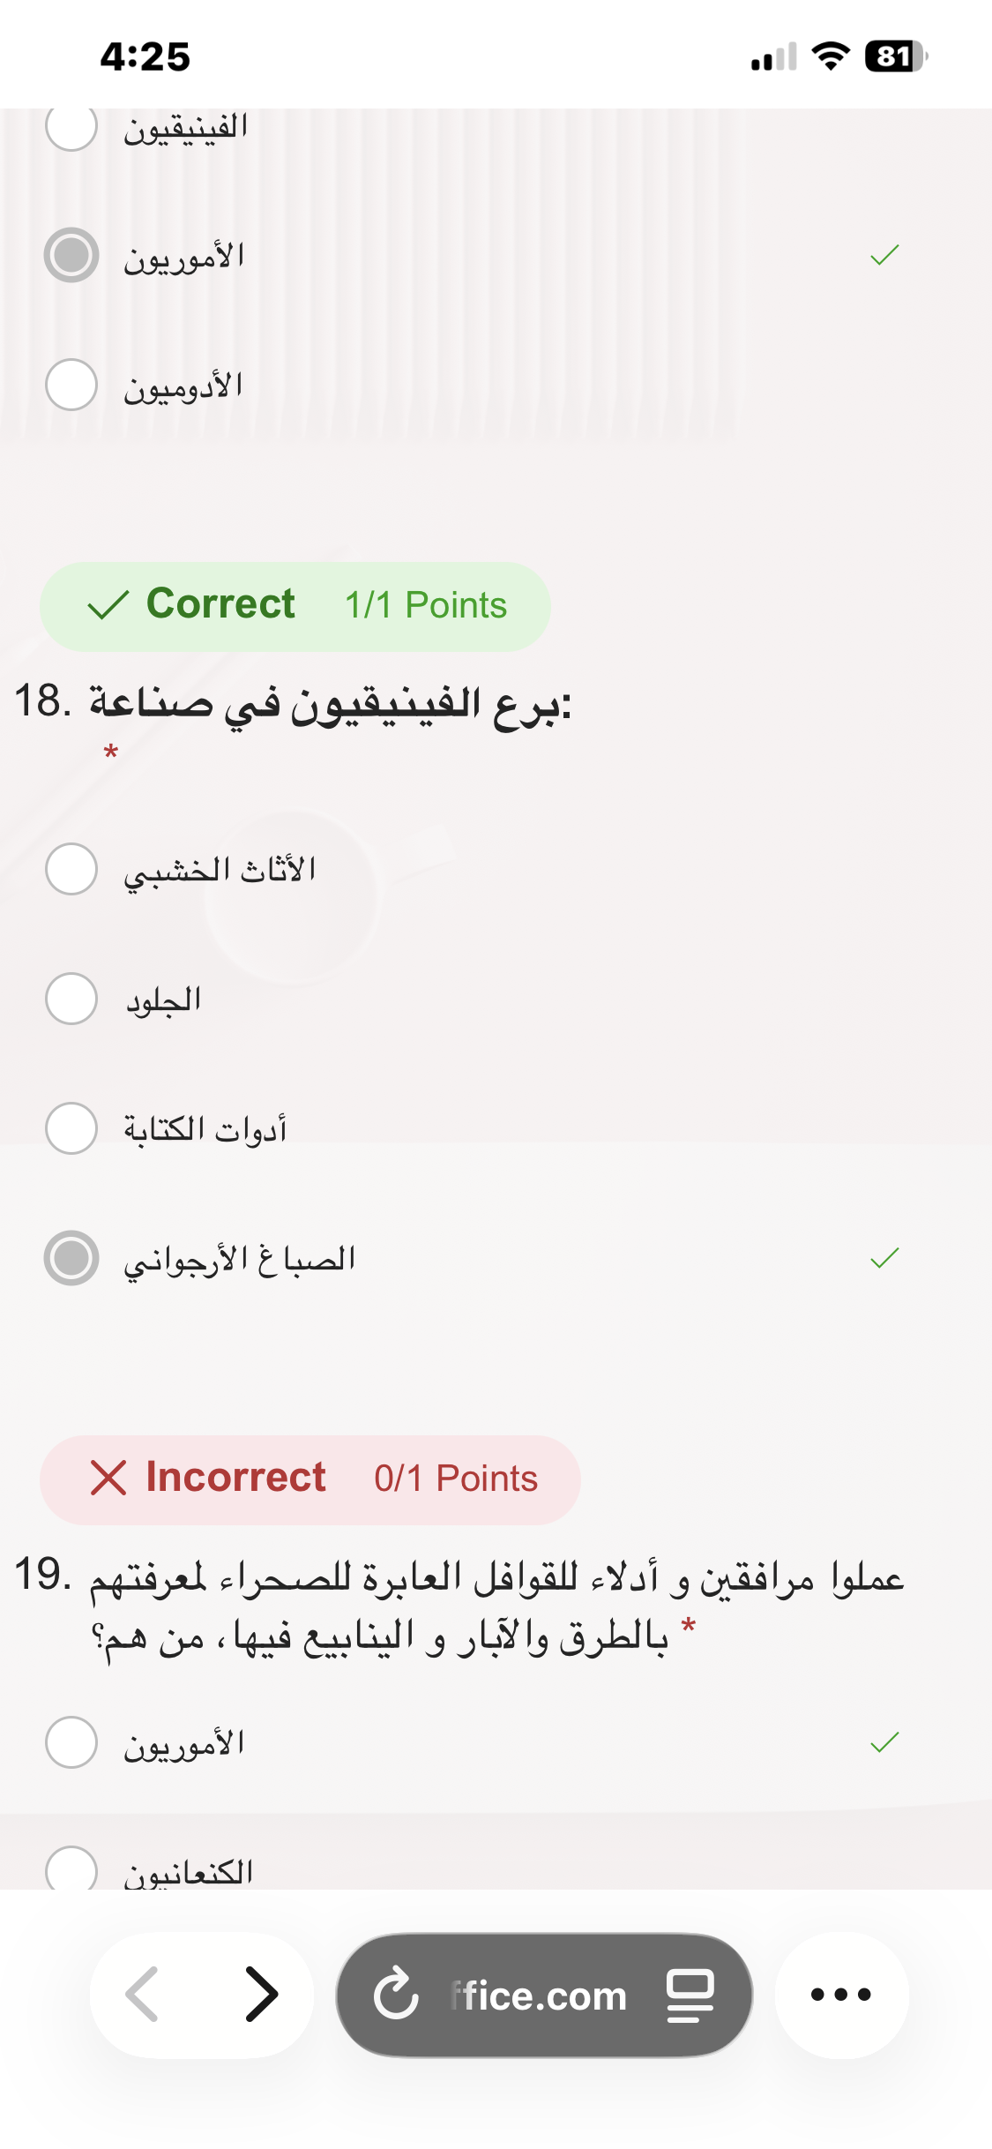Image resolution: width=992 pixels, height=2149 pixels.
Task: Choose the الجلود answer option
Action: pyautogui.click(x=71, y=999)
